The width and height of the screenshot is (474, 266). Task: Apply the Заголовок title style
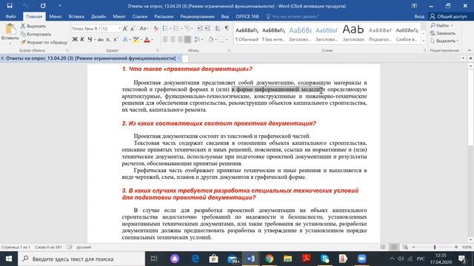353,34
